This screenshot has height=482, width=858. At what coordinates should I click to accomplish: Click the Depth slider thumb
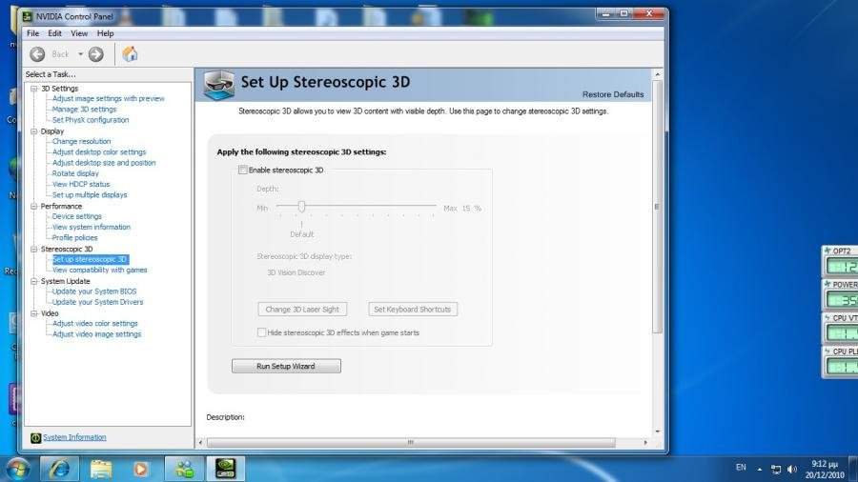pyautogui.click(x=301, y=206)
